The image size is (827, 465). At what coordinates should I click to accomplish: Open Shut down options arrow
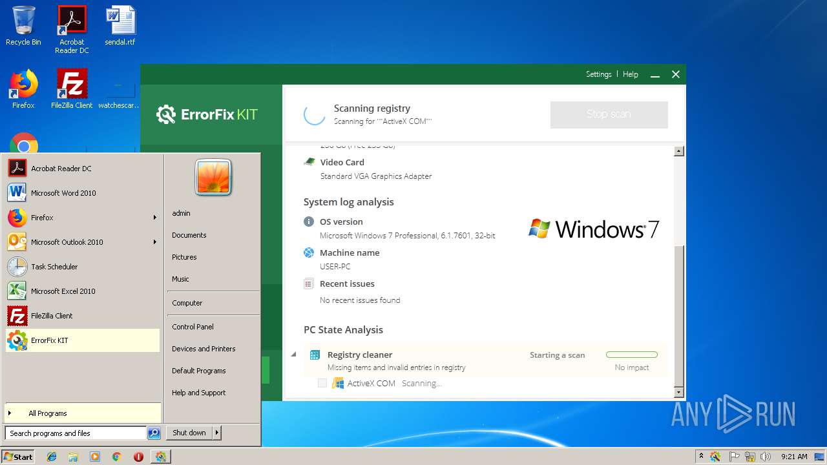[x=216, y=433]
